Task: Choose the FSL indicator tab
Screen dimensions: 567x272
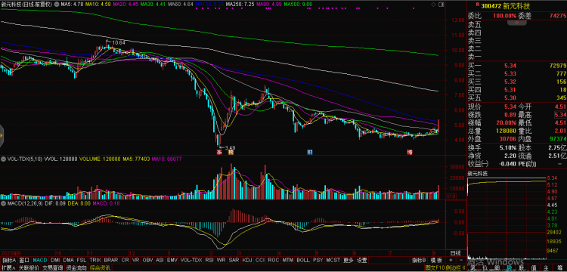Action: click(x=82, y=260)
